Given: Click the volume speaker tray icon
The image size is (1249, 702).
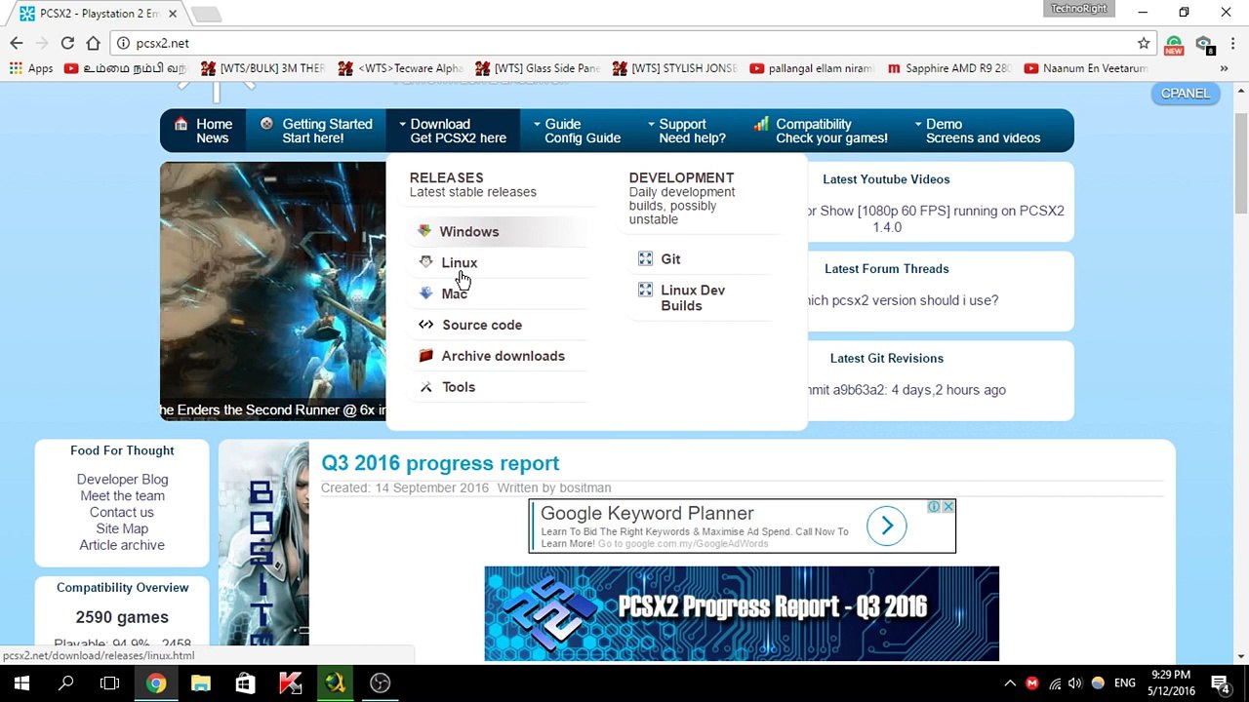Looking at the screenshot, I should pos(1075,683).
